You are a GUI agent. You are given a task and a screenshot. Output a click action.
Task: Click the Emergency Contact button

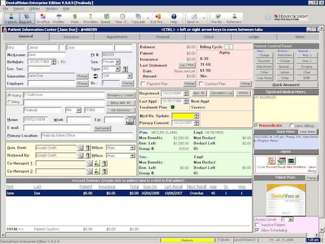point(121,95)
